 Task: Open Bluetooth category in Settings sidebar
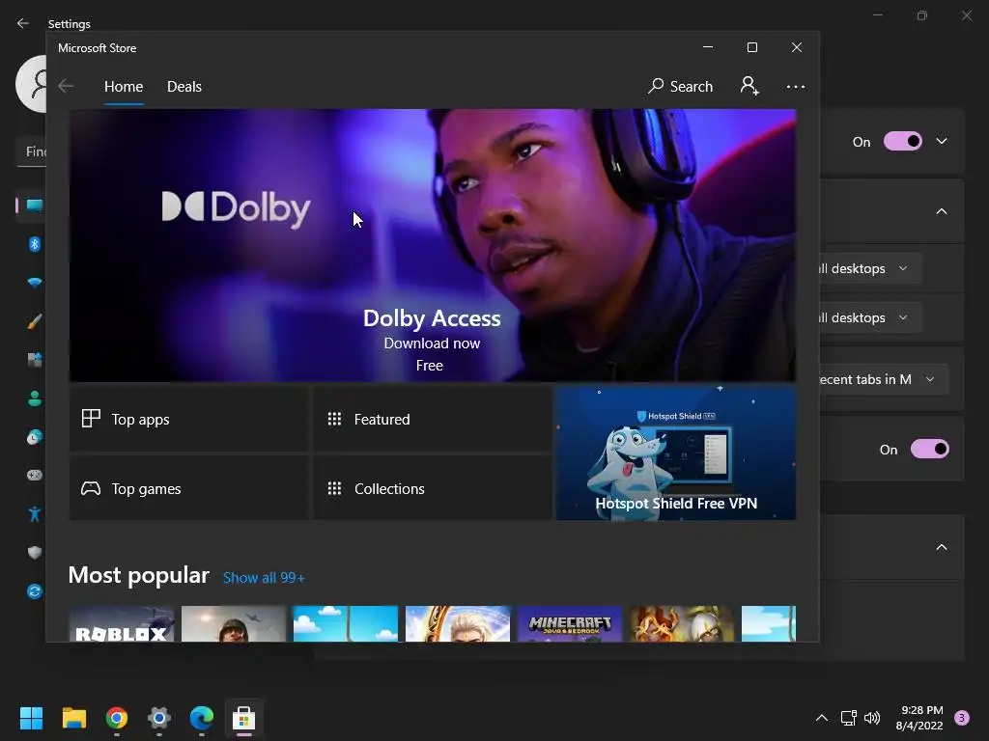pyautogui.click(x=35, y=244)
